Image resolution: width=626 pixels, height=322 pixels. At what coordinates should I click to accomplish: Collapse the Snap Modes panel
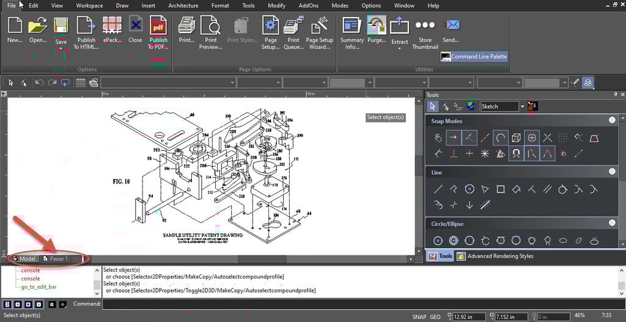click(x=611, y=120)
